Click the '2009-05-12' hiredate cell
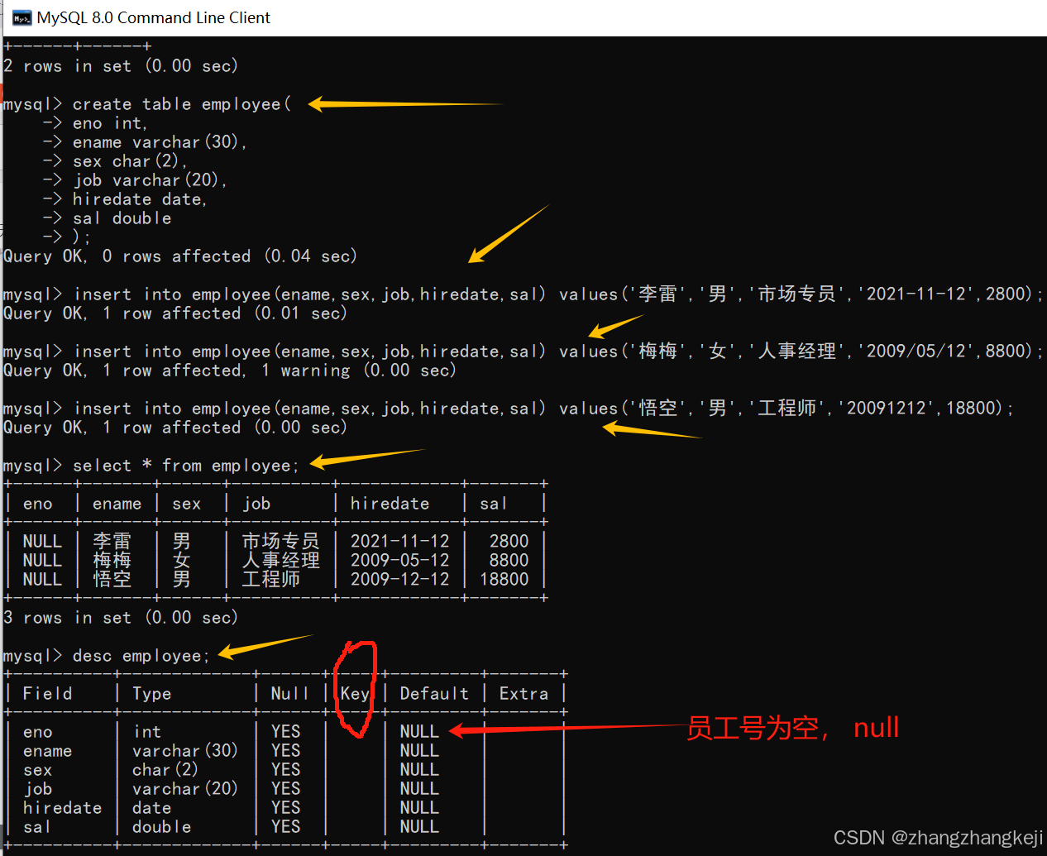 click(x=399, y=561)
